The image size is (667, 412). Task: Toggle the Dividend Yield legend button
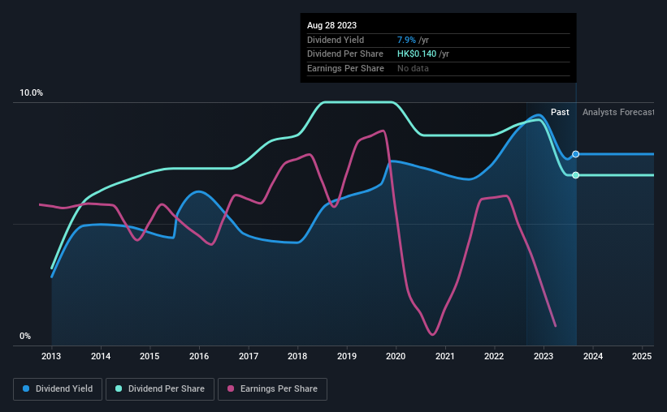click(x=58, y=389)
